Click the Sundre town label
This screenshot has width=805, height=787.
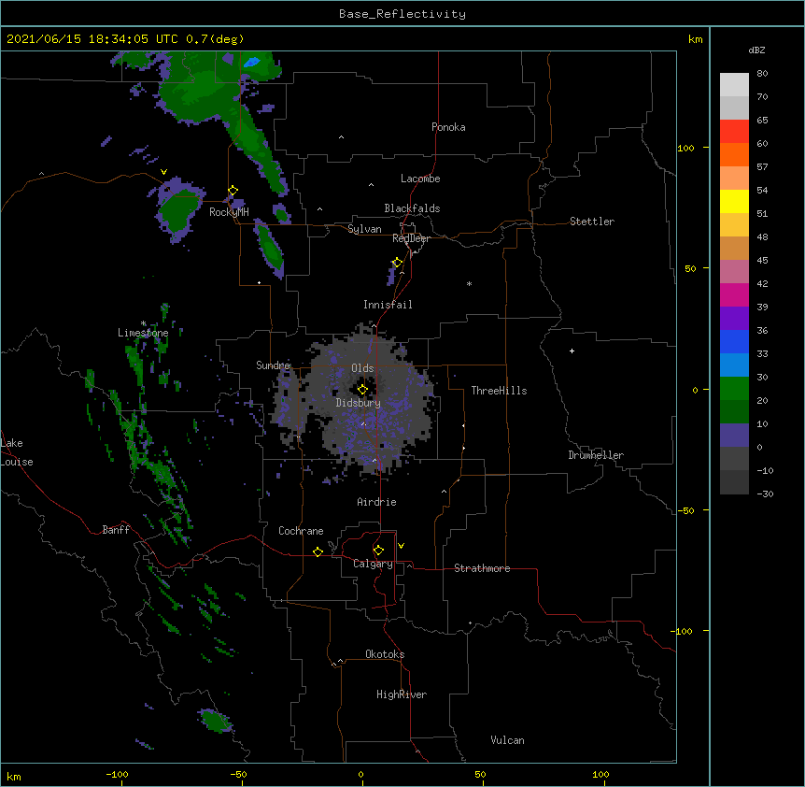coord(273,365)
